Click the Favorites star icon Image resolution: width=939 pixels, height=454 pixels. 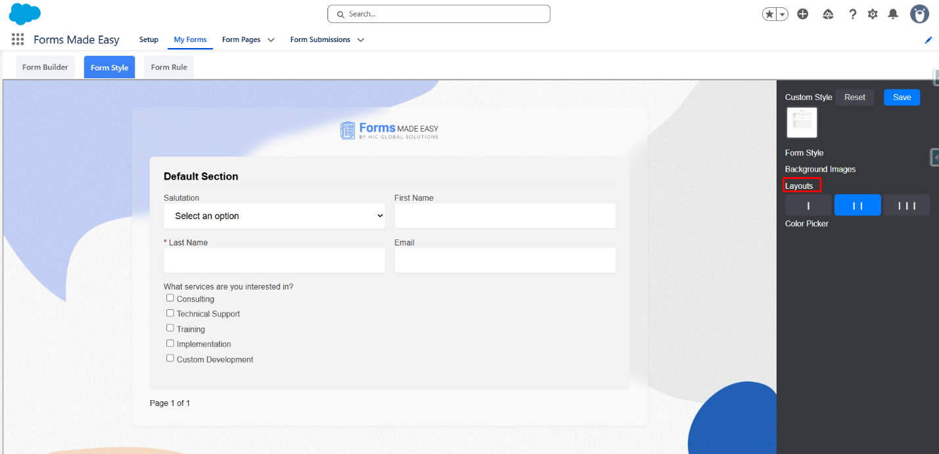pyautogui.click(x=769, y=14)
